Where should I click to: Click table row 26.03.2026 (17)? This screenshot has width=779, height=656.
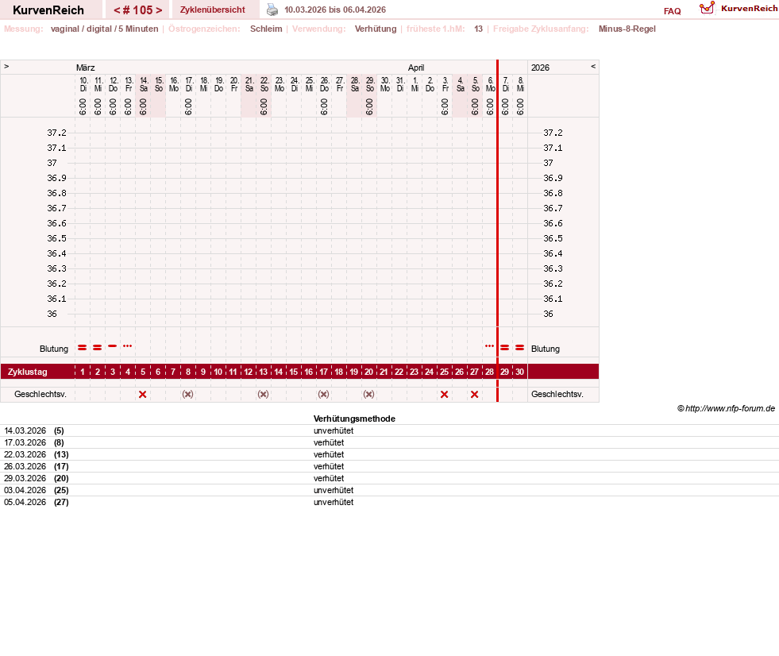coord(389,467)
